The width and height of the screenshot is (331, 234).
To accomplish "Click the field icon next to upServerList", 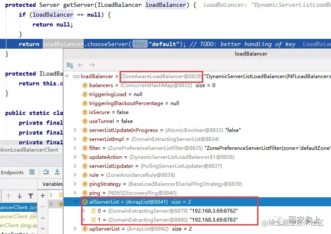I will pyautogui.click(x=85, y=229).
